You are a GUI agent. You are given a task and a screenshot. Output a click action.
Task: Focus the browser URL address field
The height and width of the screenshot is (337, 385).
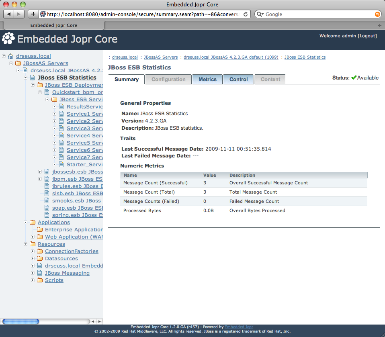click(142, 14)
